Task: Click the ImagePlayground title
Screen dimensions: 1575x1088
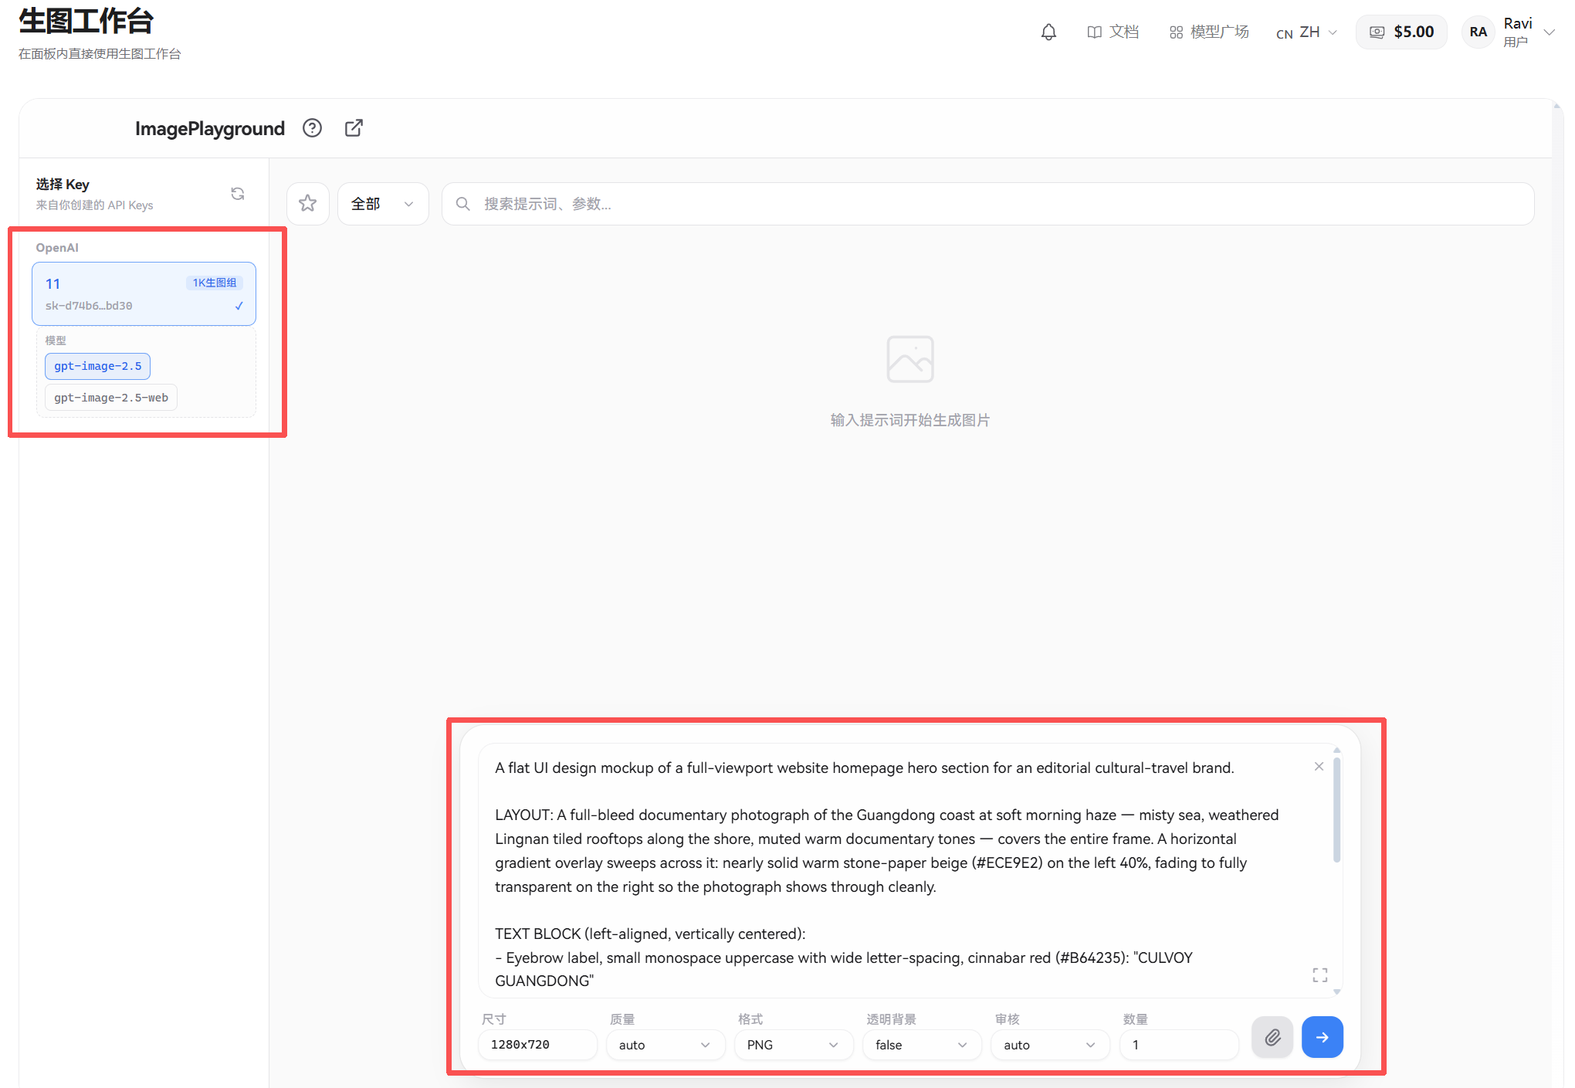Action: point(210,128)
